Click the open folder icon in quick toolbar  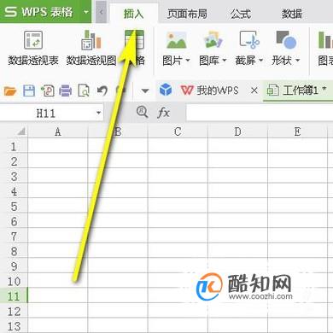10,91
